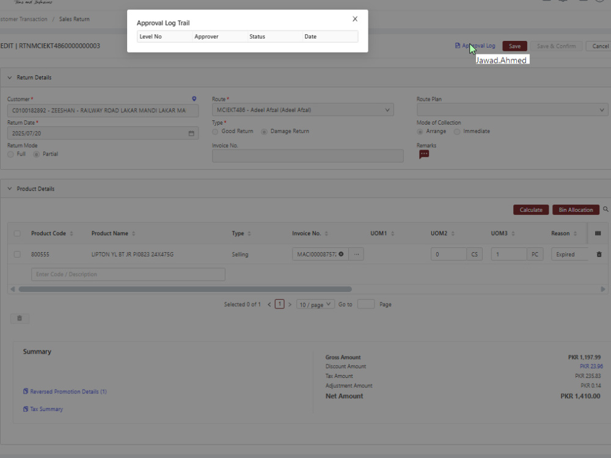
Task: Sort by UOM3 column
Action: click(x=513, y=233)
